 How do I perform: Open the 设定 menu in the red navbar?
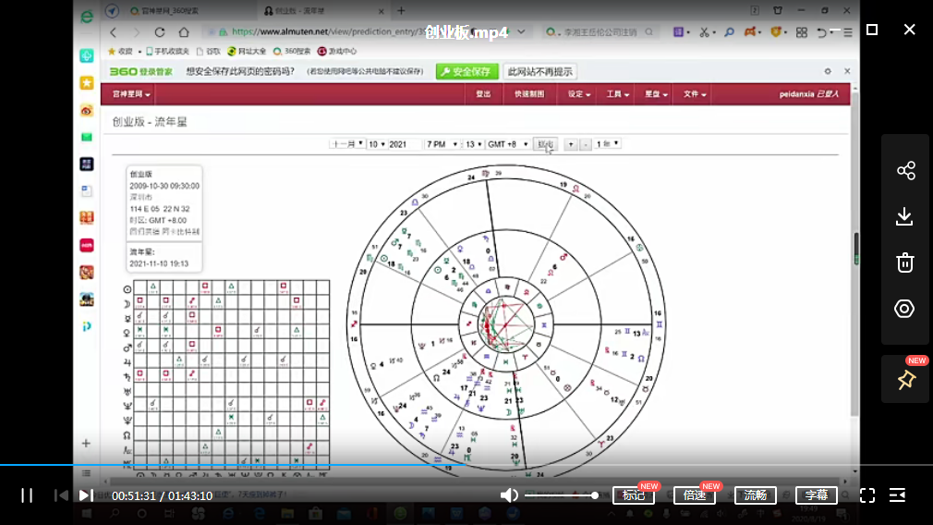(579, 94)
